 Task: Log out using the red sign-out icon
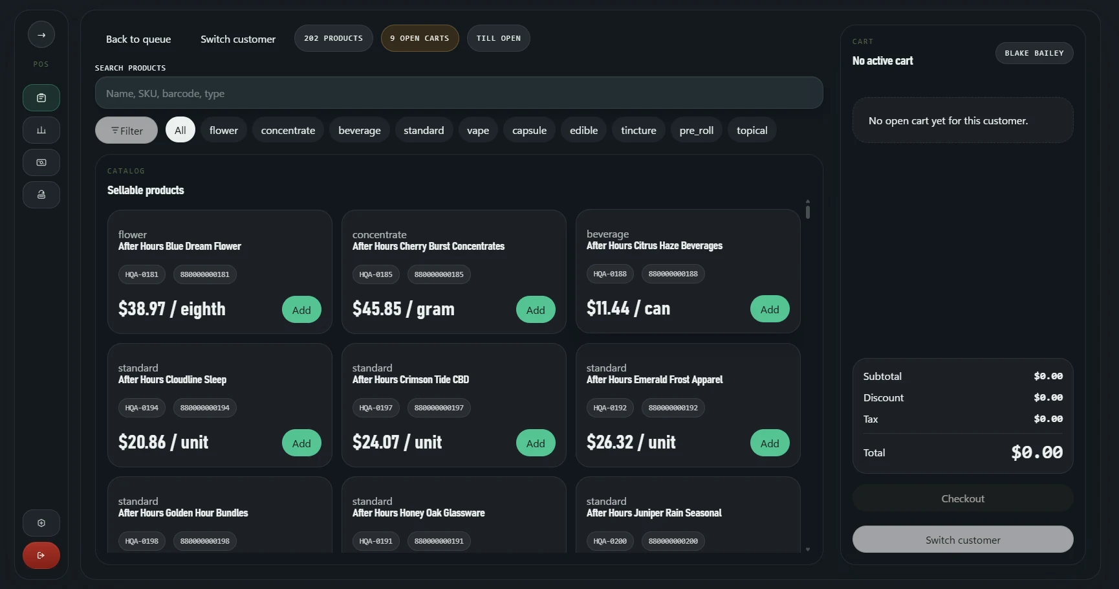click(x=41, y=555)
